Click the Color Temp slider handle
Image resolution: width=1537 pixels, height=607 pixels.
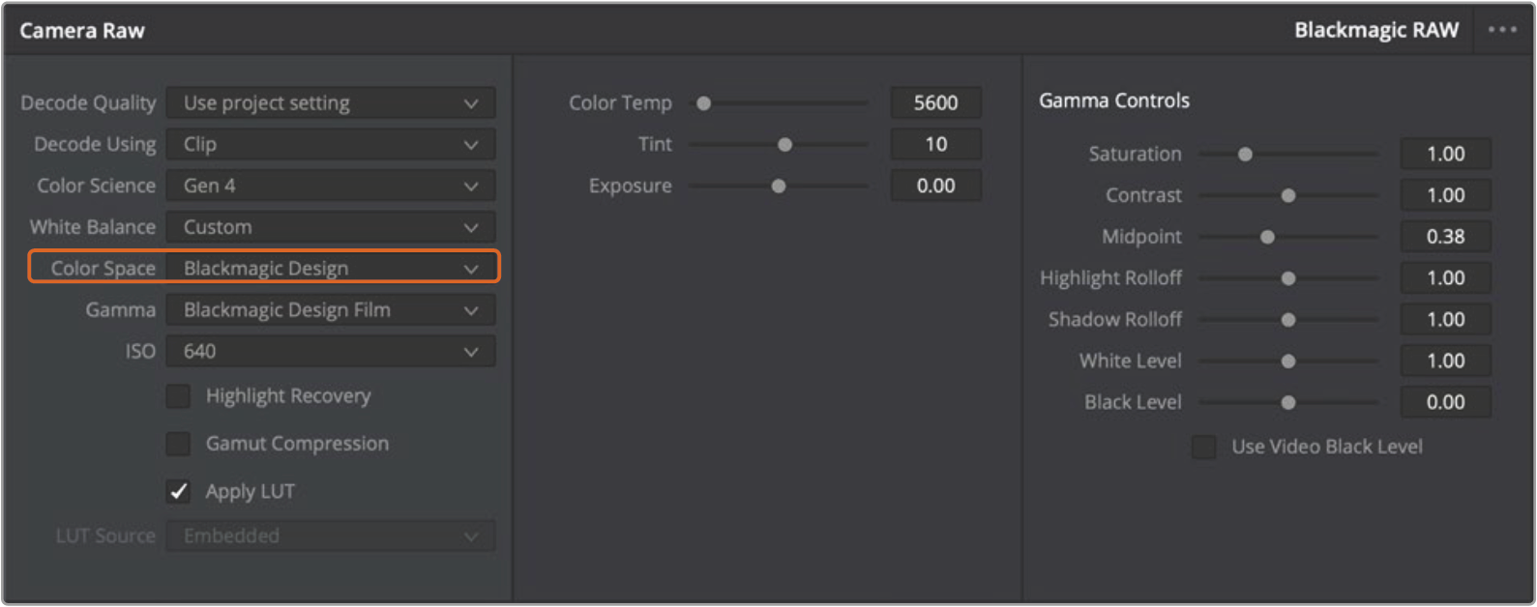pos(704,103)
